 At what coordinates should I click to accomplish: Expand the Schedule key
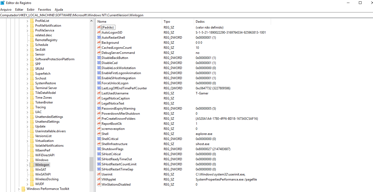click(x=27, y=45)
